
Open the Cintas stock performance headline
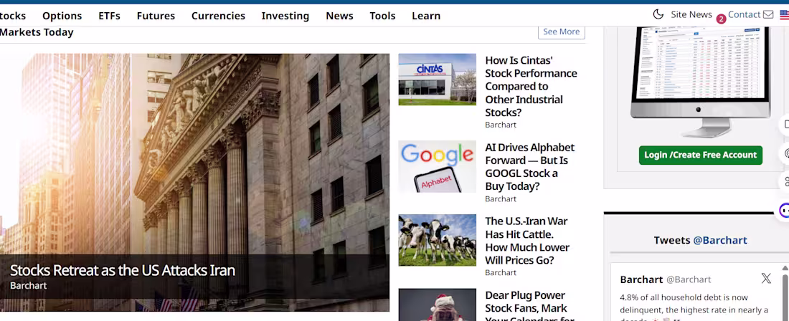[531, 86]
